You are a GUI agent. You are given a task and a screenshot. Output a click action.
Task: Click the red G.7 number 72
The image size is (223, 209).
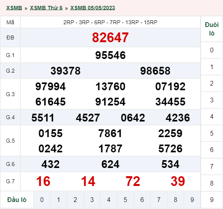point(133,181)
